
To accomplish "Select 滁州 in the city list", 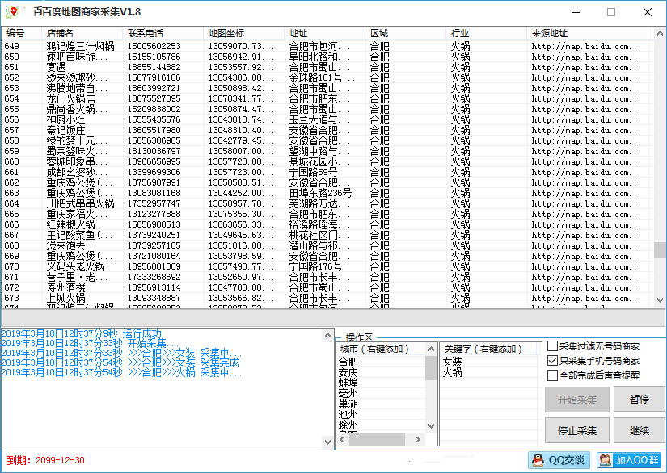I will coord(348,425).
